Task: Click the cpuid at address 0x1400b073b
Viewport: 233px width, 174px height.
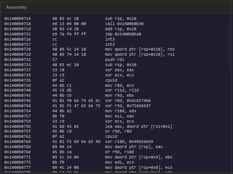Action: pos(111,80)
